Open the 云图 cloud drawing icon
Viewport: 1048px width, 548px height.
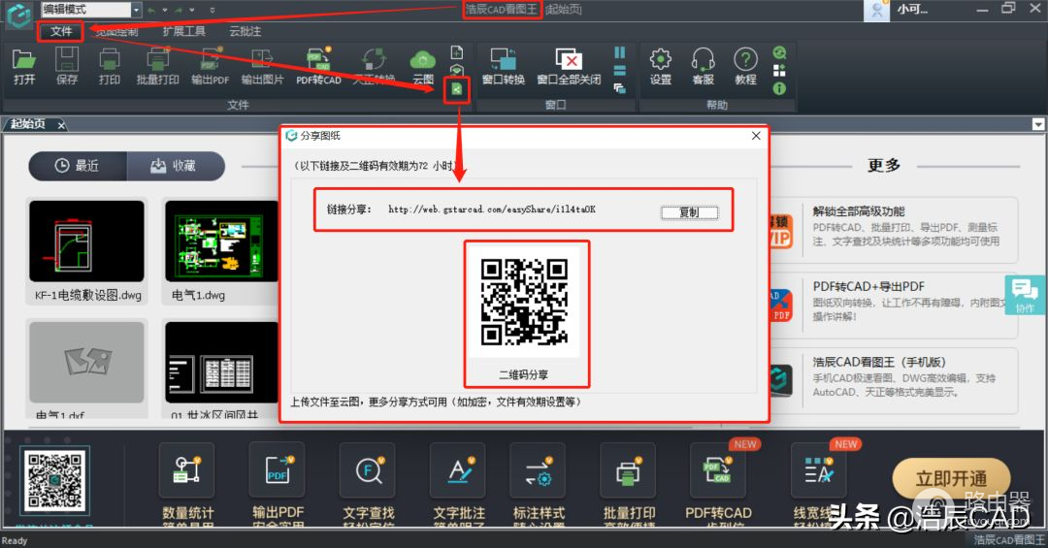(x=423, y=60)
